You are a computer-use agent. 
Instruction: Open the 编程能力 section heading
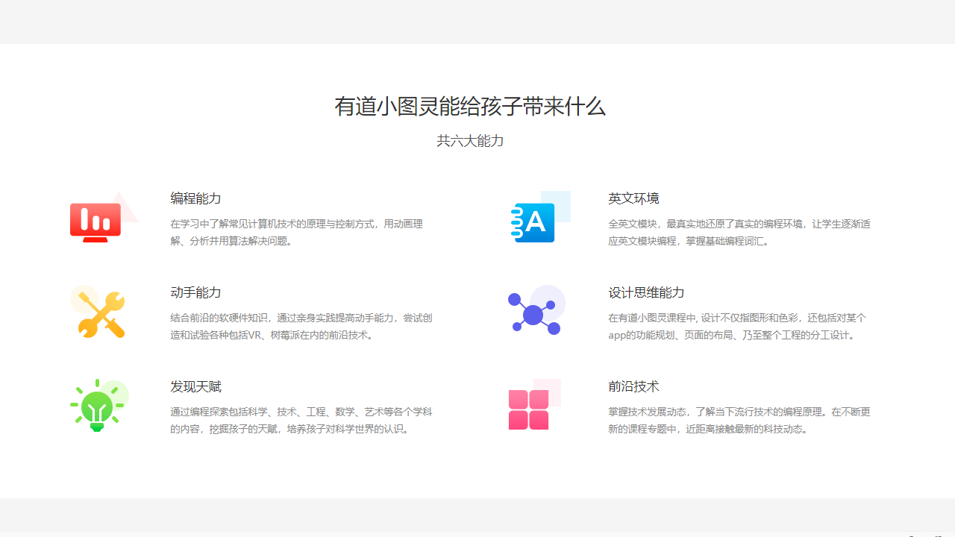pos(195,198)
